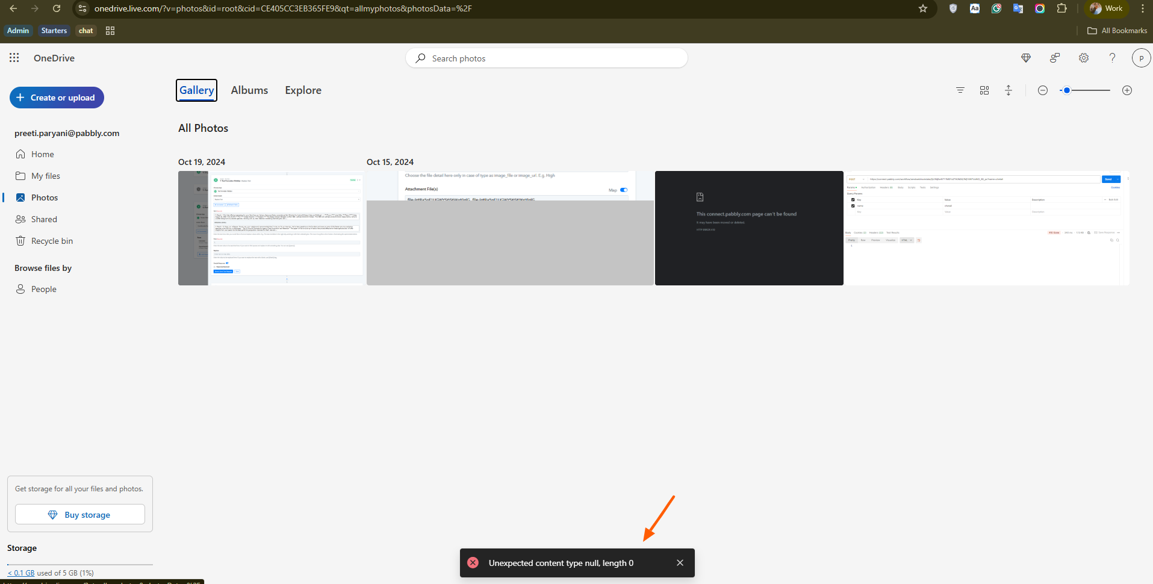Image resolution: width=1153 pixels, height=584 pixels.
Task: Click the zoom out minus icon
Action: [x=1043, y=90]
